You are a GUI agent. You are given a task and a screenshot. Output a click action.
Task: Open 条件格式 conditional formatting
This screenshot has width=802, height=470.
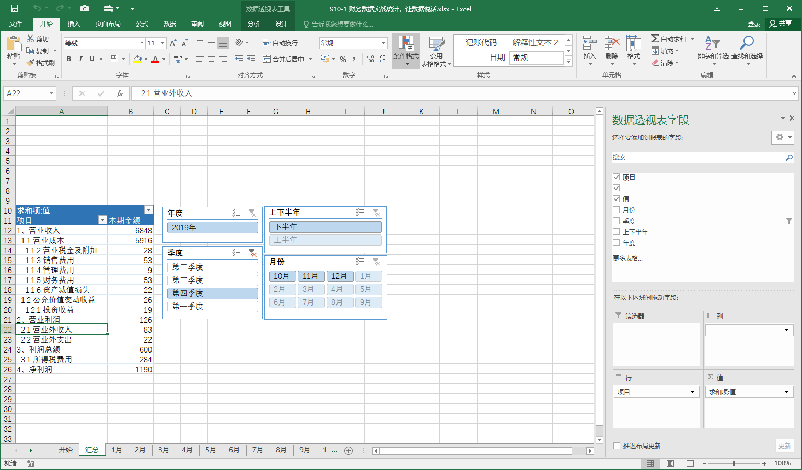point(406,51)
